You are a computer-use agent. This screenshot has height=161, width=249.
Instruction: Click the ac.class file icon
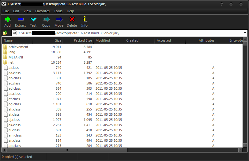click(x=6, y=83)
